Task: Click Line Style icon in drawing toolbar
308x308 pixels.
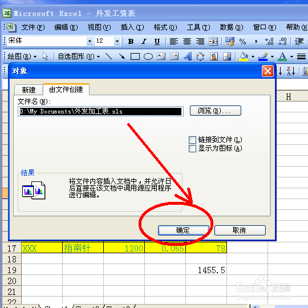Action: coord(301,56)
